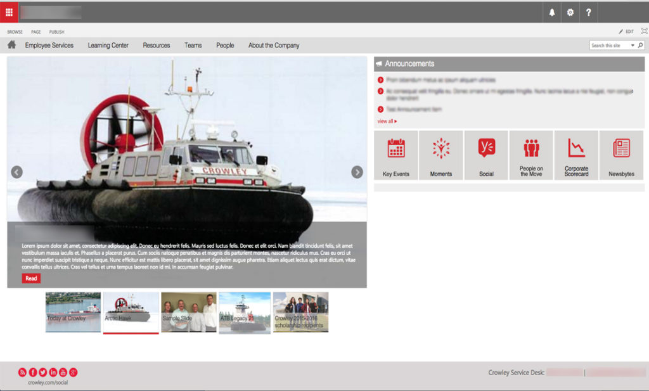Click the LinkedIn social icon
The height and width of the screenshot is (391, 649).
[x=53, y=373]
